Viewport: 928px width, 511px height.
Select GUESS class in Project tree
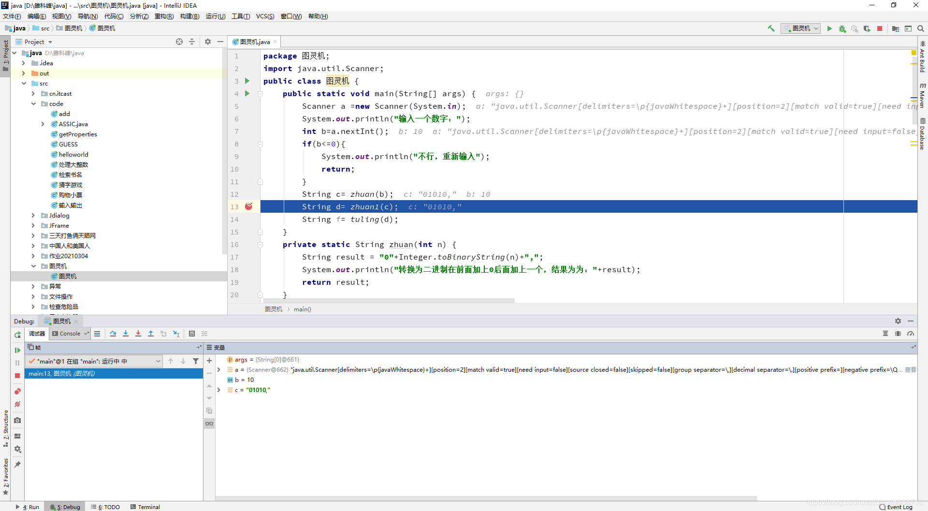(68, 144)
